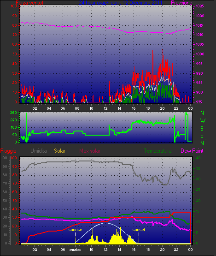Screen dimensions: 216x256
Task: Click the sunset marker in solar graph
Action: [x=139, y=230]
